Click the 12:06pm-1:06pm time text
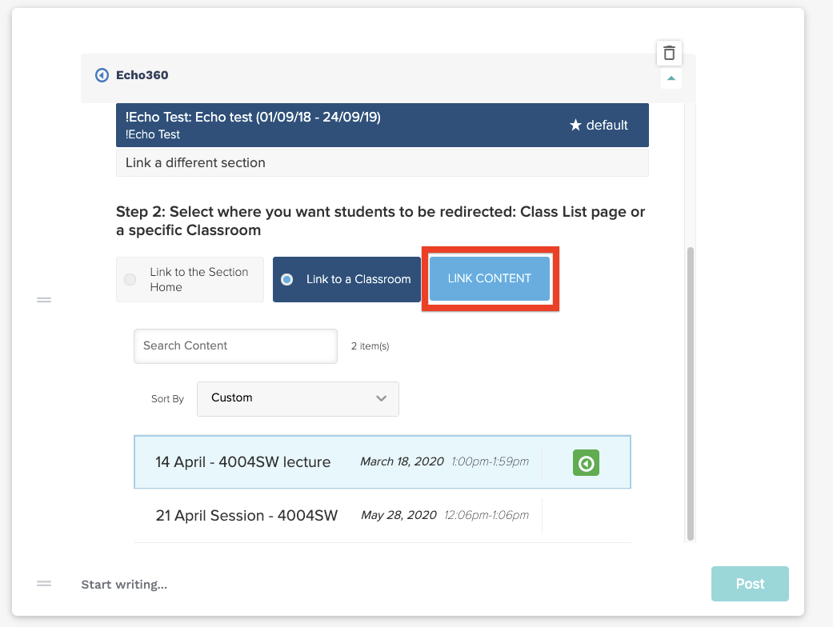 [x=486, y=515]
